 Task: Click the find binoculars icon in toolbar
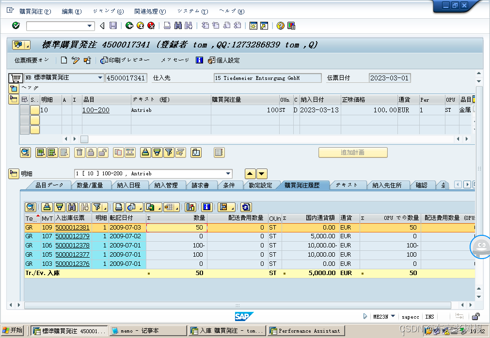point(178,26)
